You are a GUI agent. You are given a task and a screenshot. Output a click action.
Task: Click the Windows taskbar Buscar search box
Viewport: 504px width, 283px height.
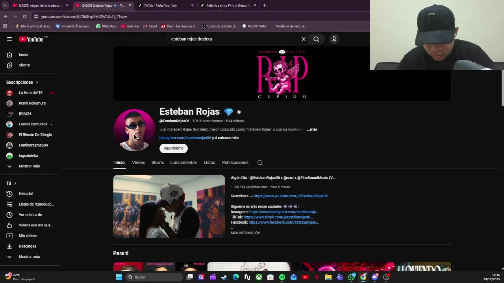[x=154, y=277]
